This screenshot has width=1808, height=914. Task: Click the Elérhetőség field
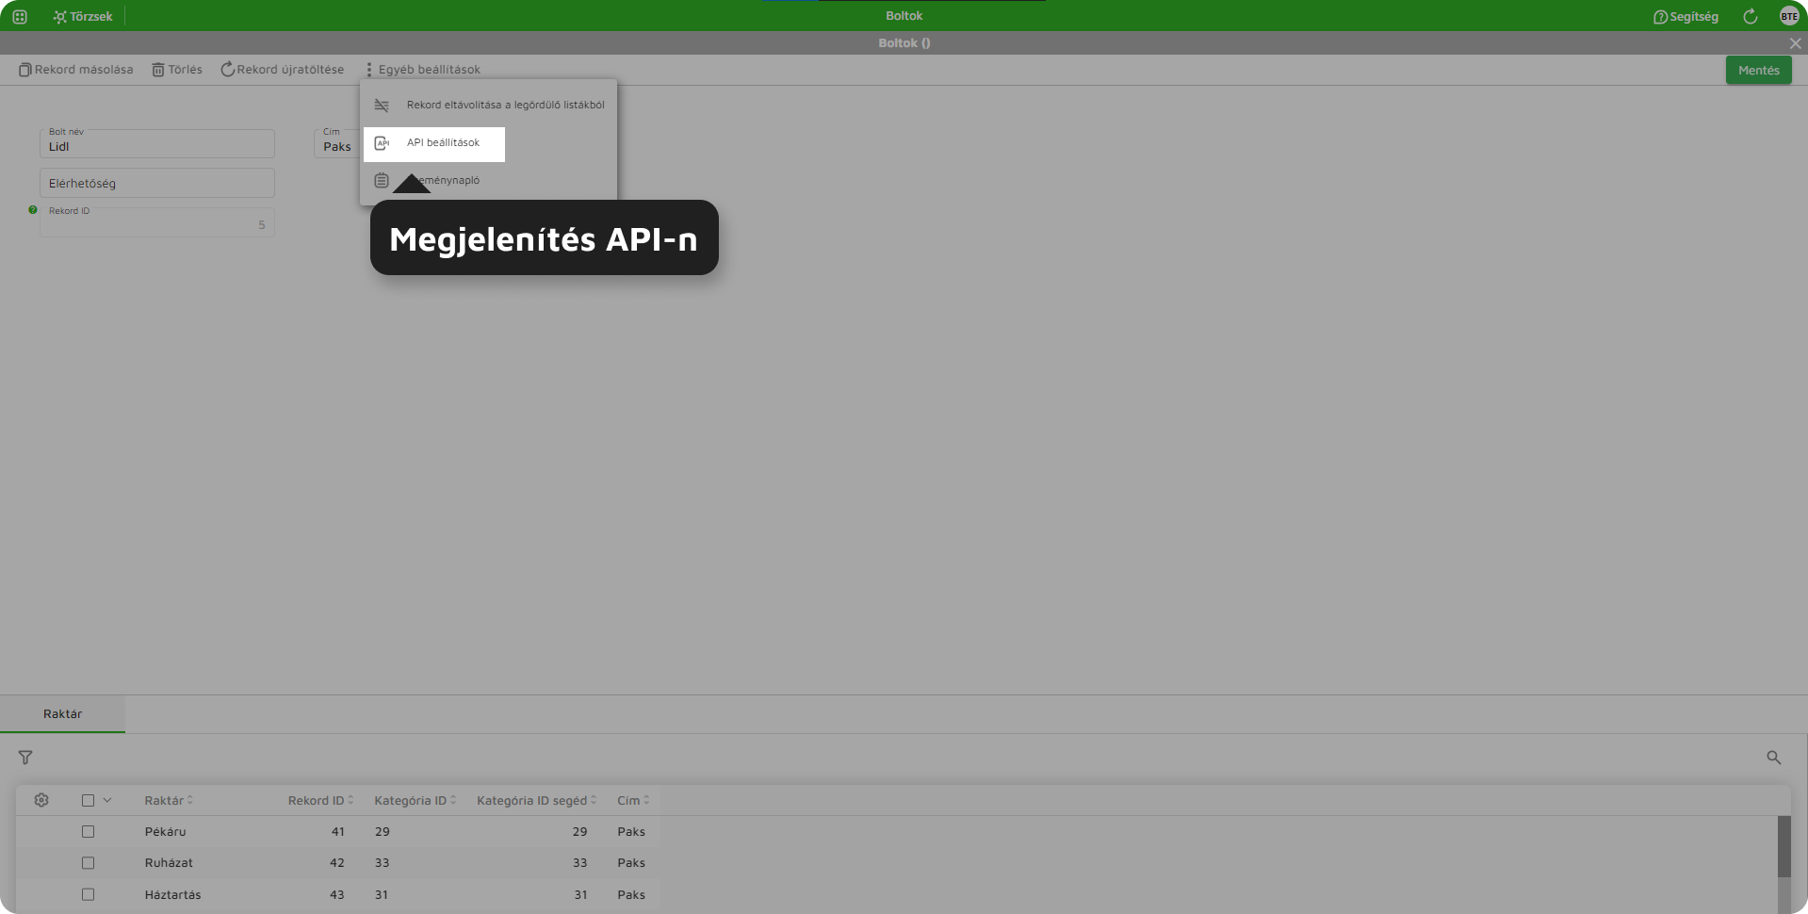coord(157,183)
